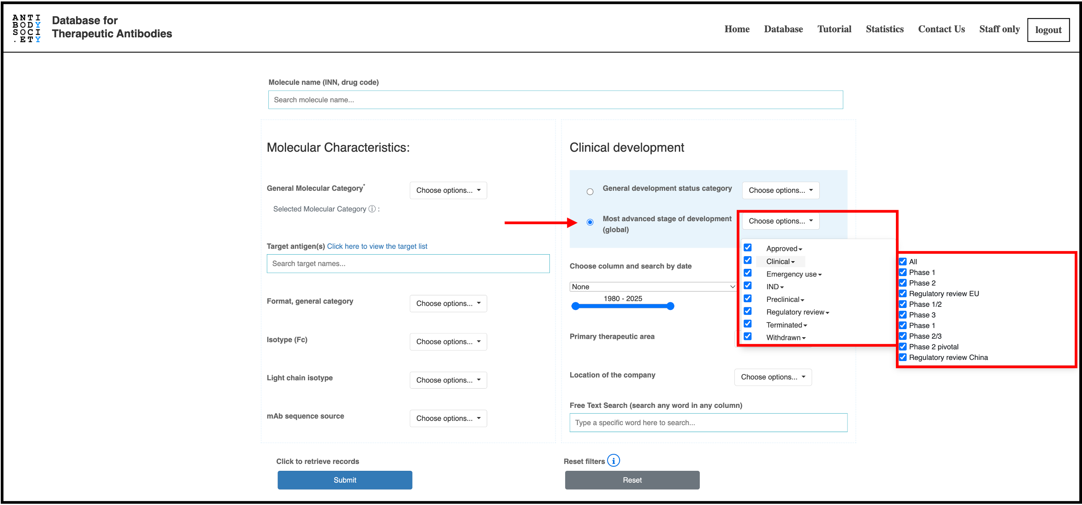Open info tooltip beside Selected Molecular Category
The width and height of the screenshot is (1082, 505).
click(371, 209)
